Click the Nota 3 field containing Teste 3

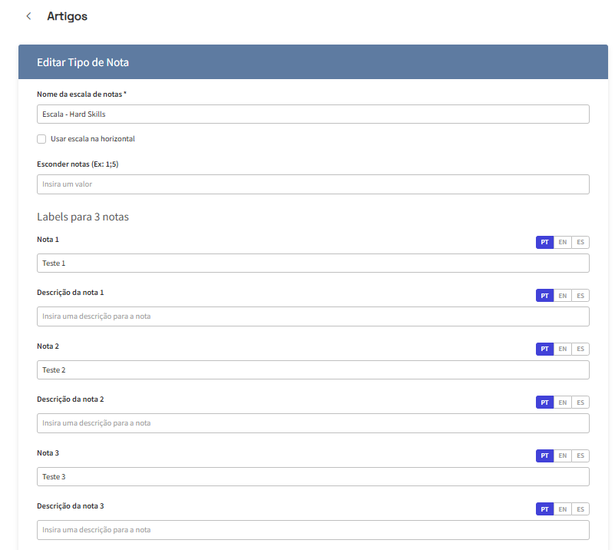312,477
